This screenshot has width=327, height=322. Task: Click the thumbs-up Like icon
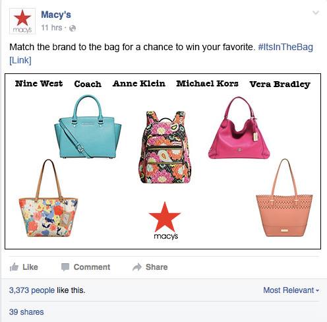14,267
